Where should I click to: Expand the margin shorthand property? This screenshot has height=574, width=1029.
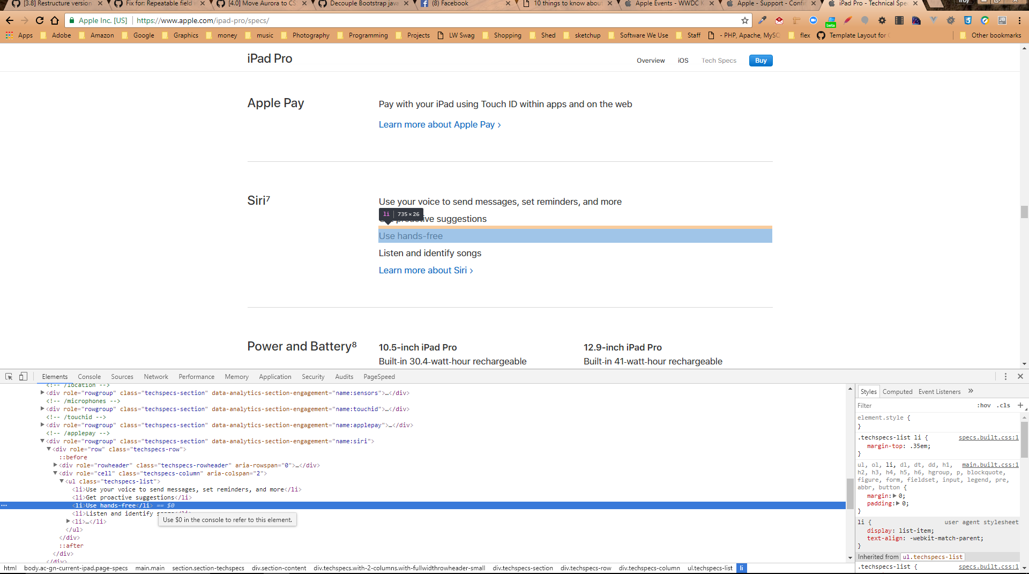click(x=894, y=496)
